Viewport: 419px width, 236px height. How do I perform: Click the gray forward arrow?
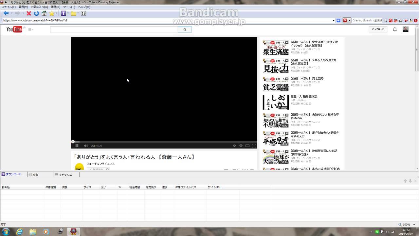(17, 13)
